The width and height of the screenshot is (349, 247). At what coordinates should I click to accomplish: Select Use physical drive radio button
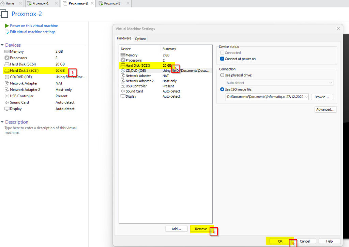222,75
